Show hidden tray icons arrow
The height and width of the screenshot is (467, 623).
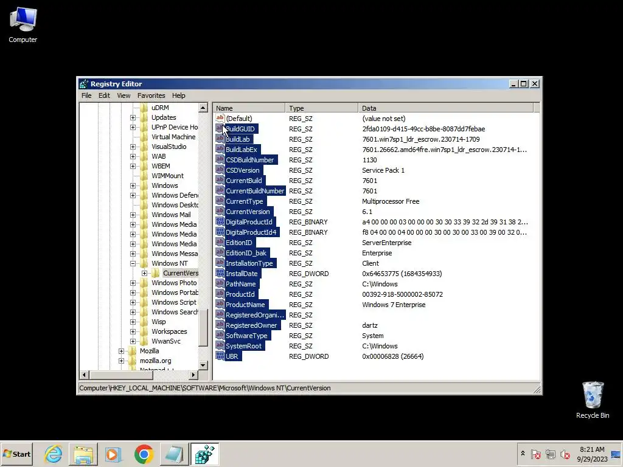point(523,454)
